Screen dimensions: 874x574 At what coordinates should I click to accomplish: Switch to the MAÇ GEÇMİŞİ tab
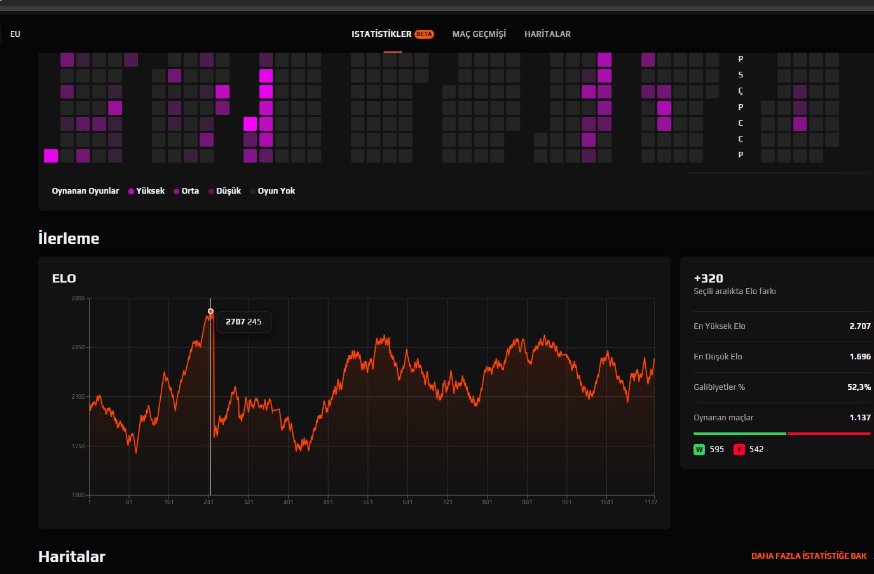(479, 34)
